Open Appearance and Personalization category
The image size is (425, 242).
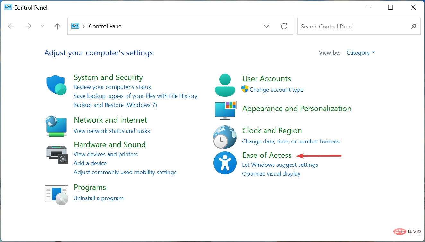click(297, 109)
